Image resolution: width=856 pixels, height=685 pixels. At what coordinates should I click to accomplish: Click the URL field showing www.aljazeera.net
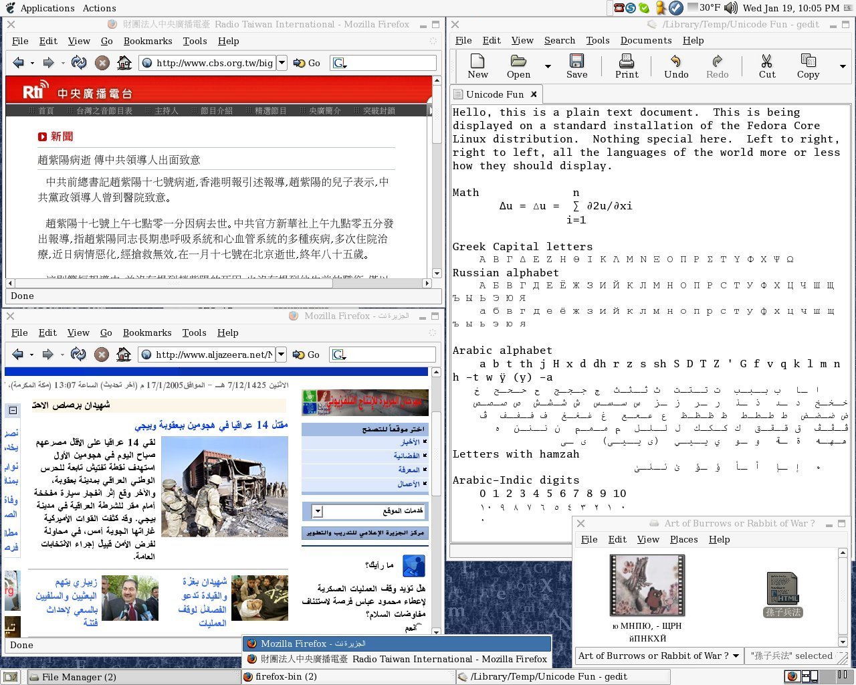tap(207, 355)
